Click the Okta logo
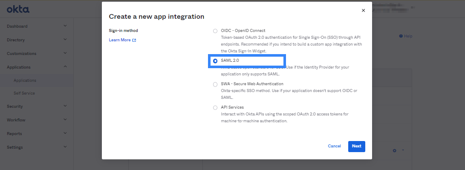The height and width of the screenshot is (170, 465). (18, 9)
